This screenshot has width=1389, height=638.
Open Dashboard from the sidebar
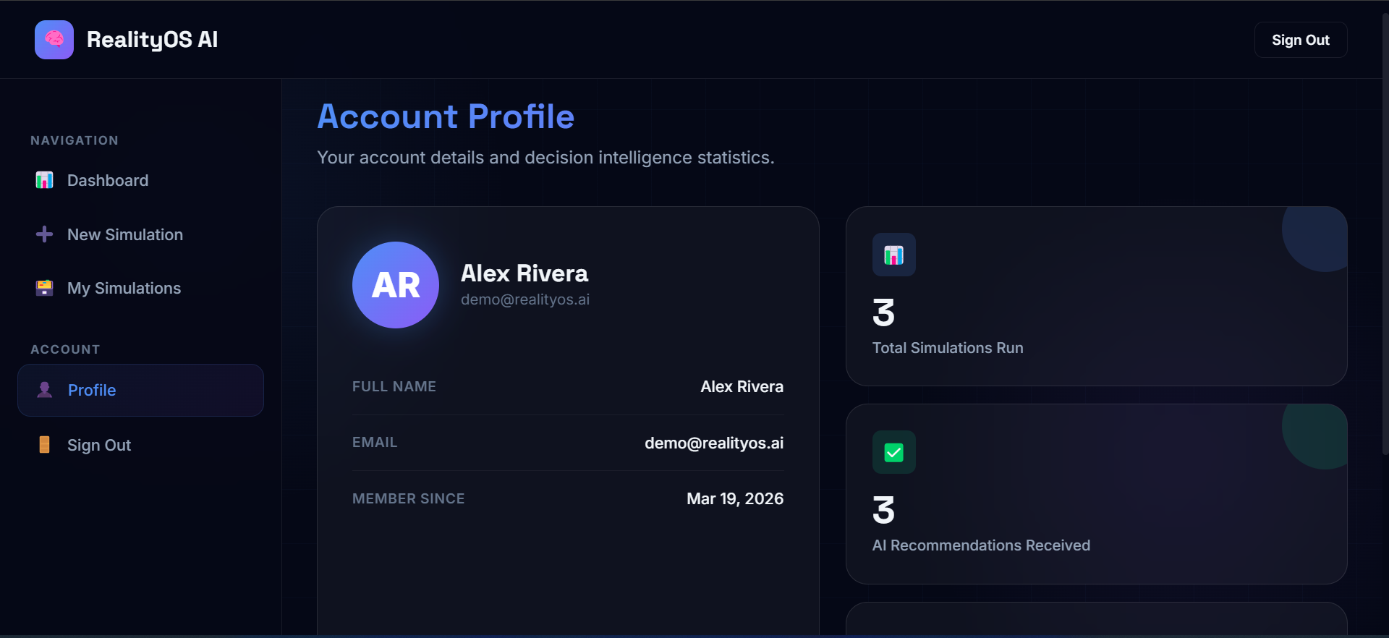(140, 180)
